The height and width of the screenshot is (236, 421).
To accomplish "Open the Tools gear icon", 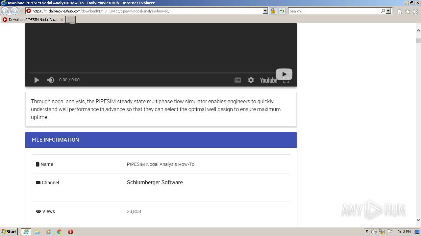I will coord(416,11).
